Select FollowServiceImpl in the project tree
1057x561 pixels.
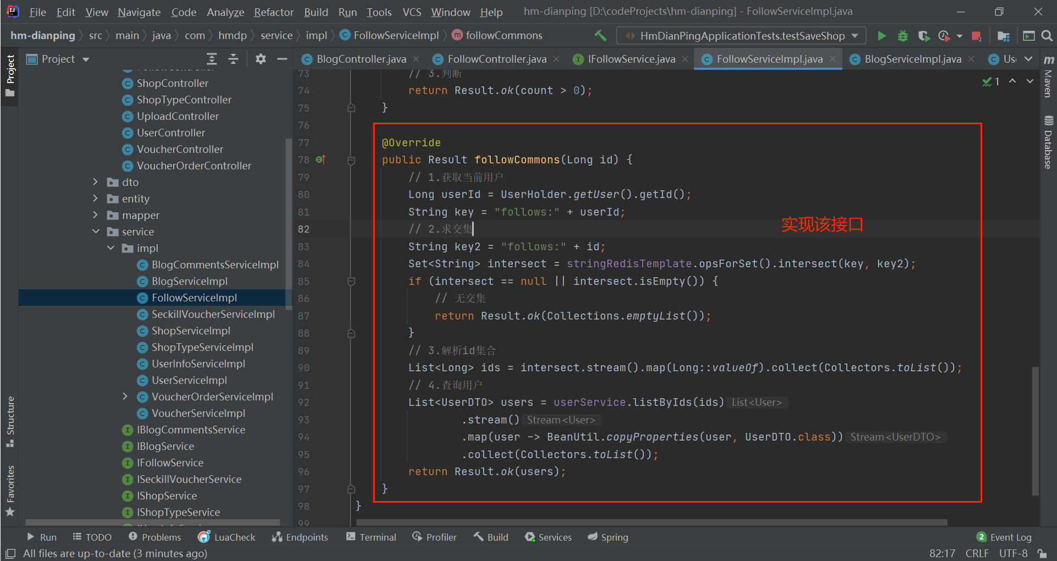[194, 298]
